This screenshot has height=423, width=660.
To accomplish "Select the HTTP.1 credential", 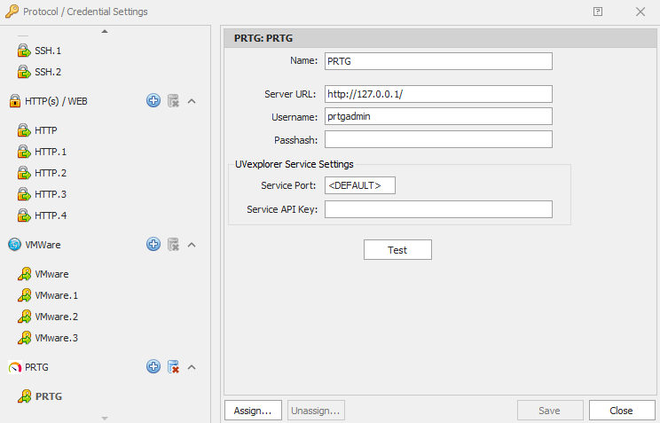I will (x=51, y=152).
